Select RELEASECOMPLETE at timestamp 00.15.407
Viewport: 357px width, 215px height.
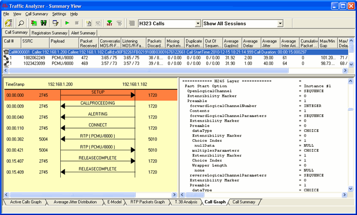91,161
